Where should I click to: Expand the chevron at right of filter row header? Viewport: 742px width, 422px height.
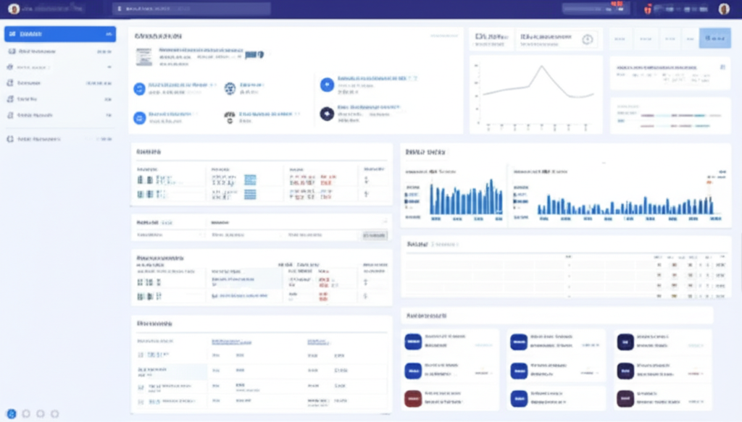[384, 222]
